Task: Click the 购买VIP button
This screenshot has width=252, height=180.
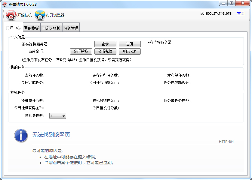Action: (130, 51)
